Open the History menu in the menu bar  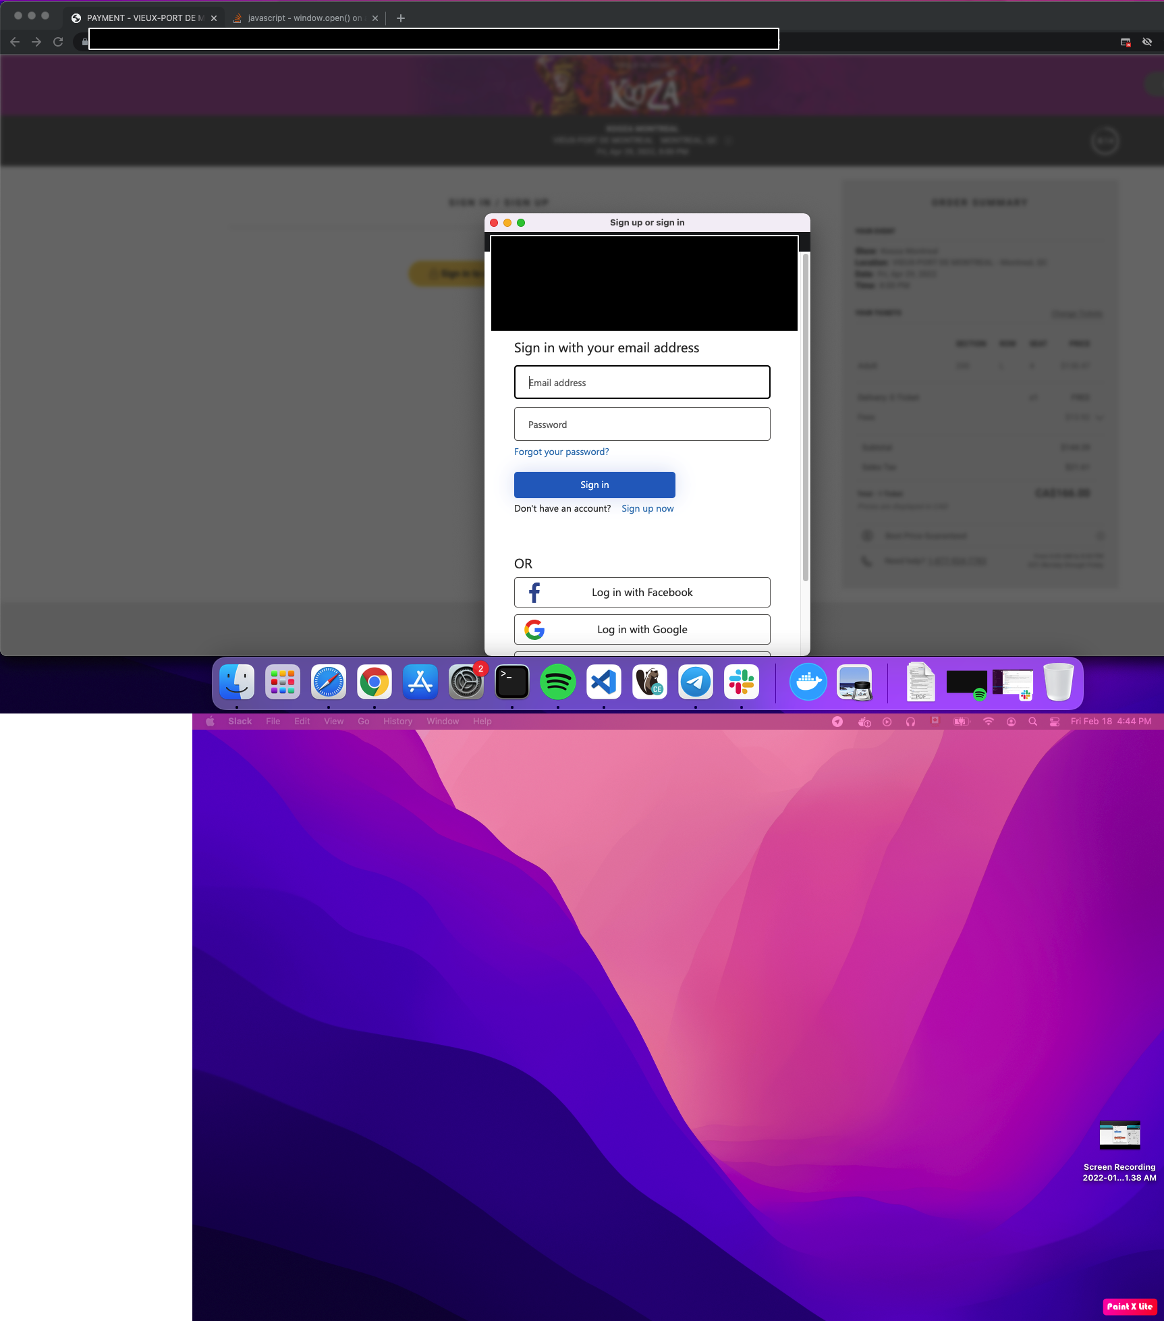(397, 721)
